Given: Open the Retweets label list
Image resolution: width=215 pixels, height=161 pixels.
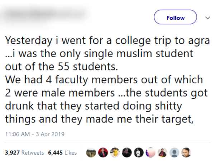Looking at the screenshot, I should click(x=33, y=152).
